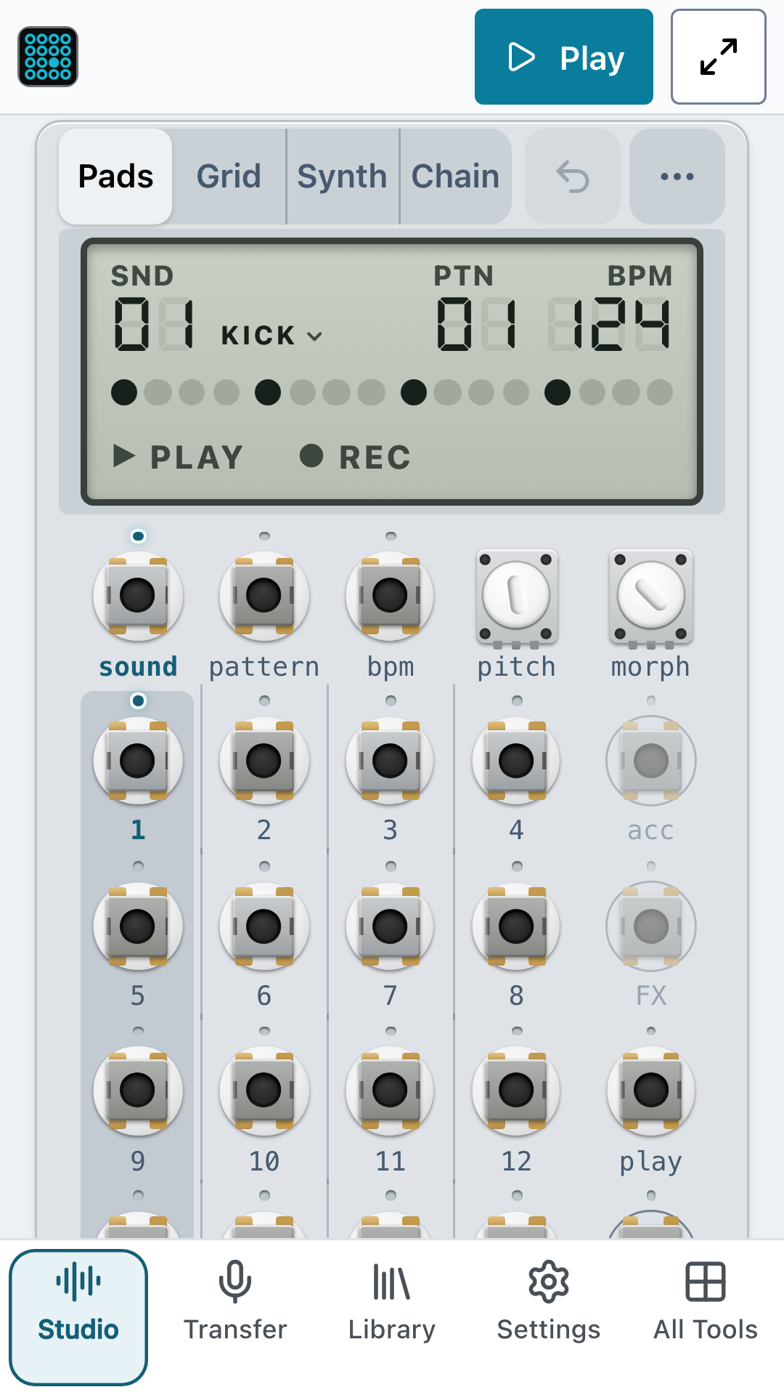
Task: Open the Studio bottom tab
Action: coord(78,1317)
